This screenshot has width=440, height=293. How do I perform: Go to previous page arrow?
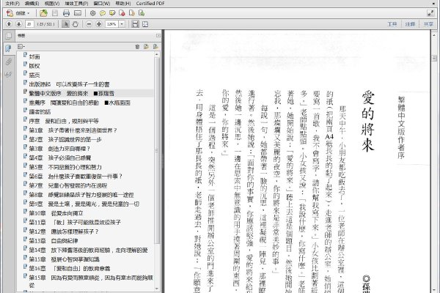(x=9, y=24)
